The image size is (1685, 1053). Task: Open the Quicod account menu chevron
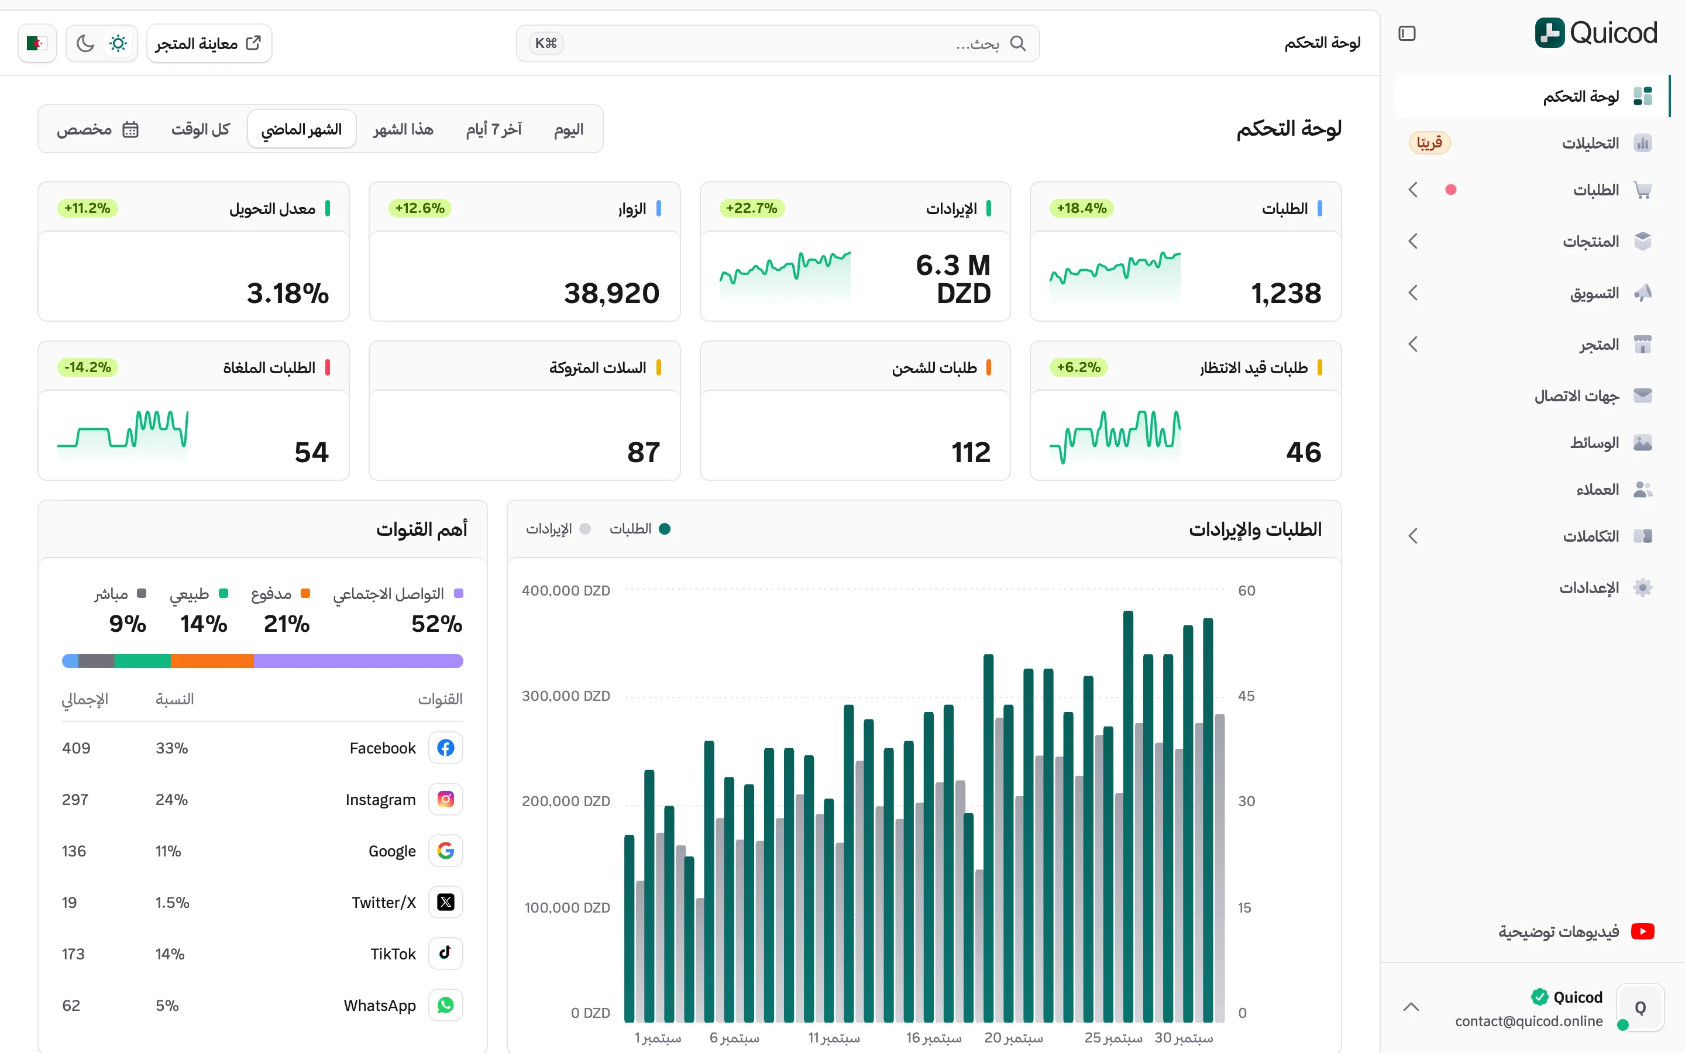[x=1411, y=1007]
